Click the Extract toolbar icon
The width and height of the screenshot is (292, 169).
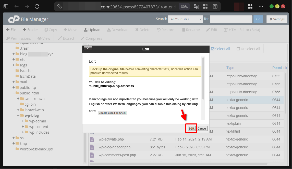(x=66, y=38)
